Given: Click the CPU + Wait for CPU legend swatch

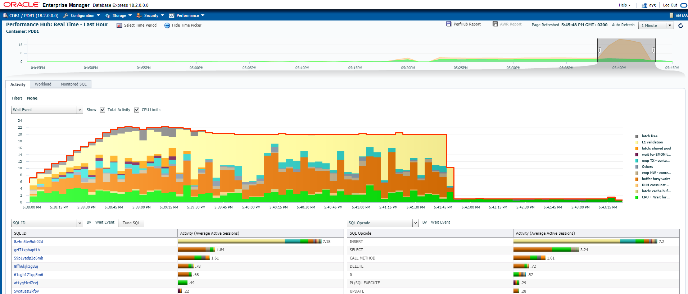Looking at the screenshot, I should click(x=637, y=197).
